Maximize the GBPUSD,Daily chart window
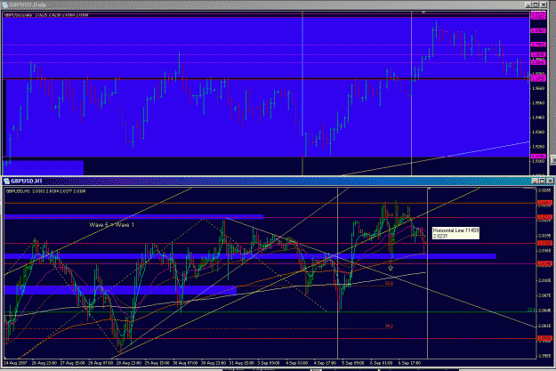The image size is (556, 371). 536,4
